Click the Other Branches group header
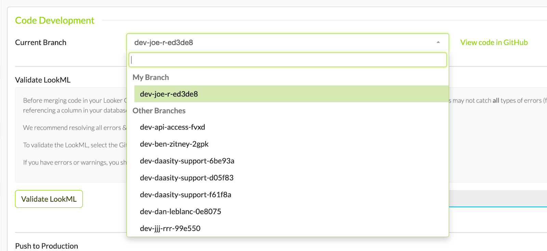The image size is (547, 251). point(159,111)
